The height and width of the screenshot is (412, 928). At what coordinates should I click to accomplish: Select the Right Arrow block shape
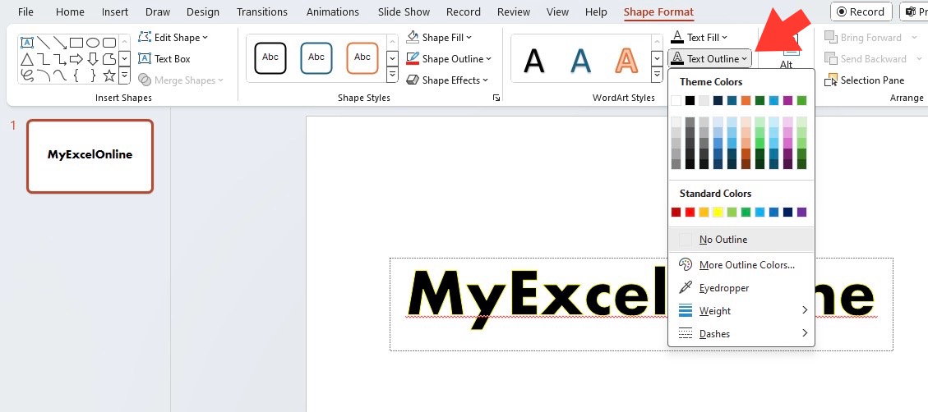pos(76,59)
